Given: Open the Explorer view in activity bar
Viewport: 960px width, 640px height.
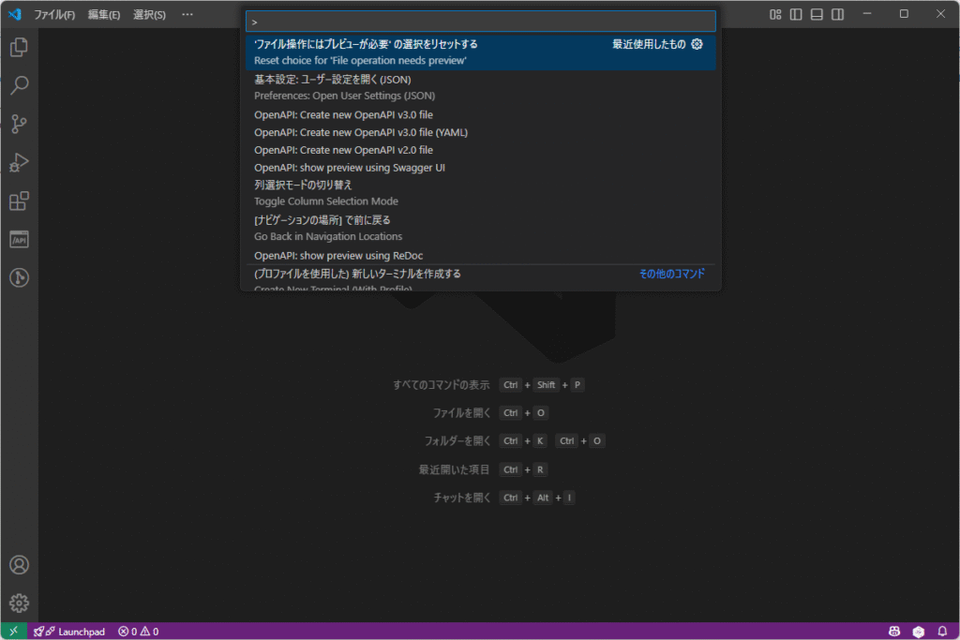Looking at the screenshot, I should click(x=19, y=47).
